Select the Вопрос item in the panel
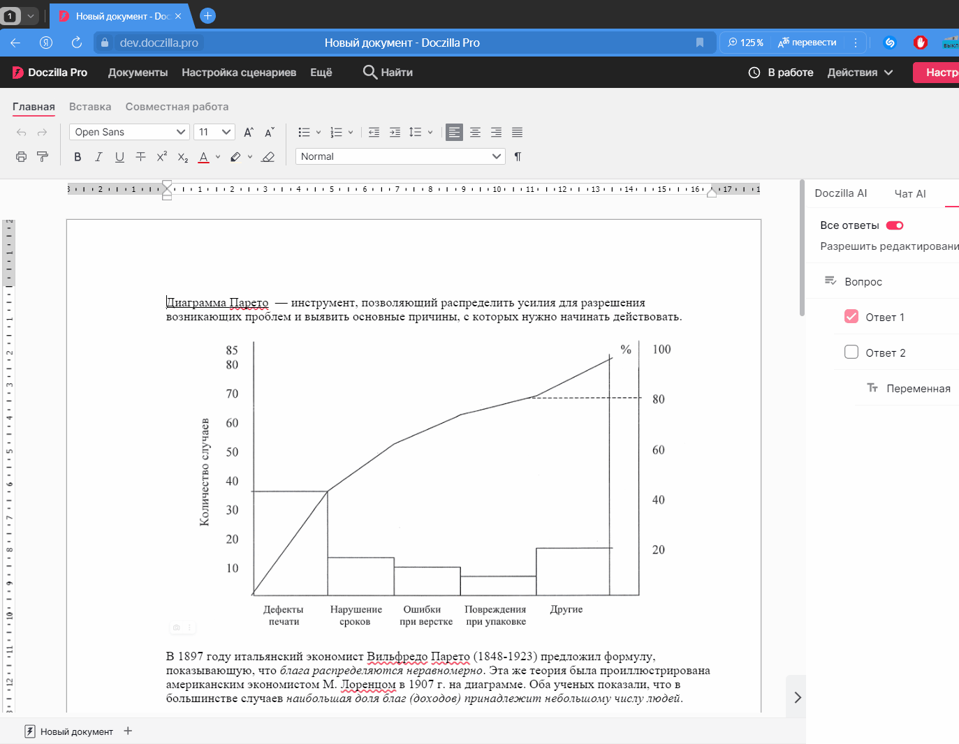Image resolution: width=959 pixels, height=744 pixels. (x=863, y=281)
